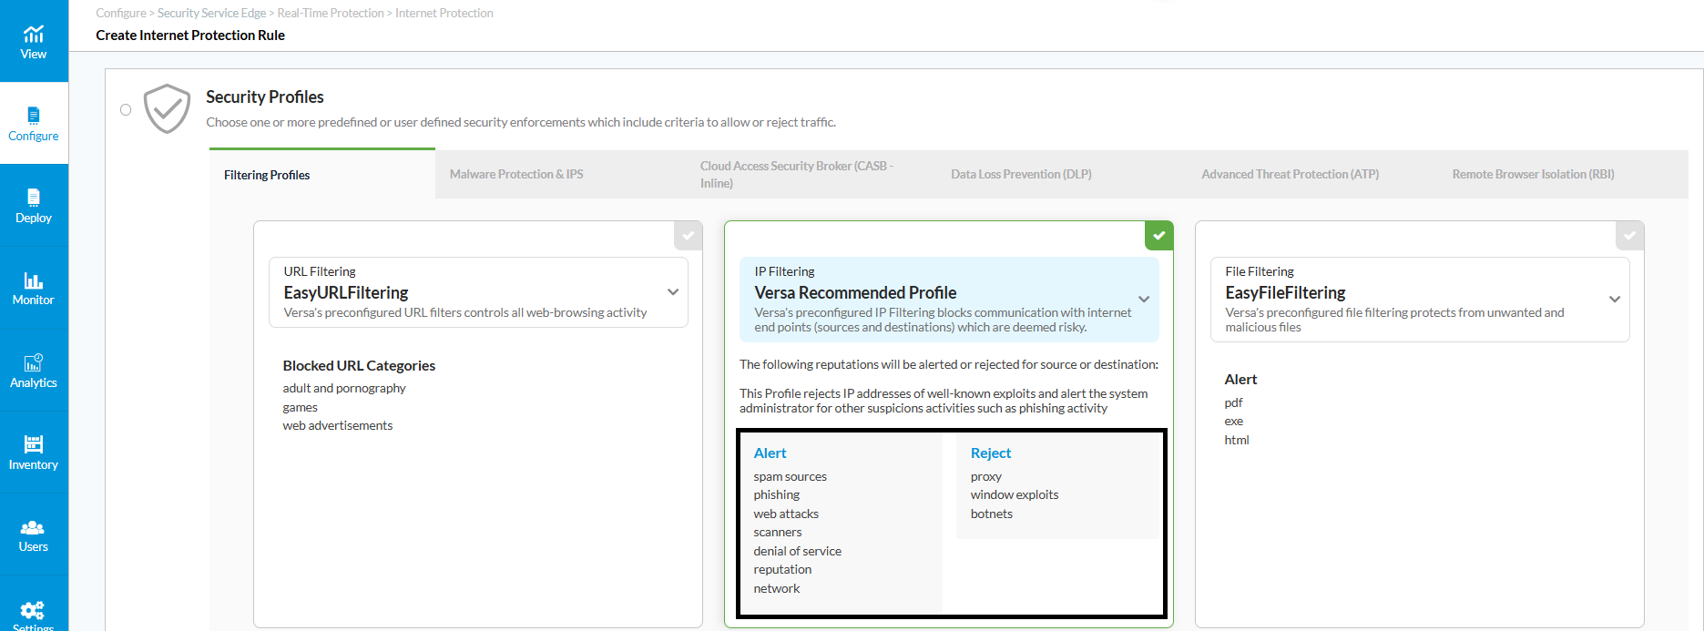Open Remote Browser Isolation (RBI) tab
1704x631 pixels.
coord(1533,174)
